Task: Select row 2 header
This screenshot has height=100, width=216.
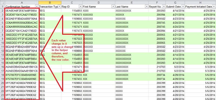Action: point(3,10)
